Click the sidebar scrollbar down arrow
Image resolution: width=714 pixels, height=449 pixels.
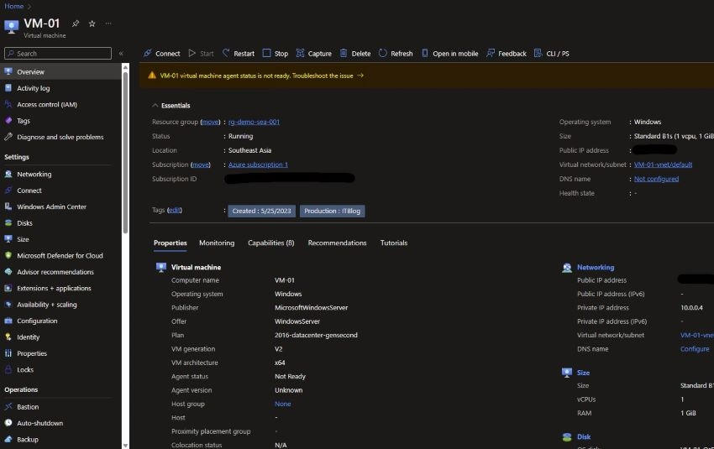tap(126, 446)
